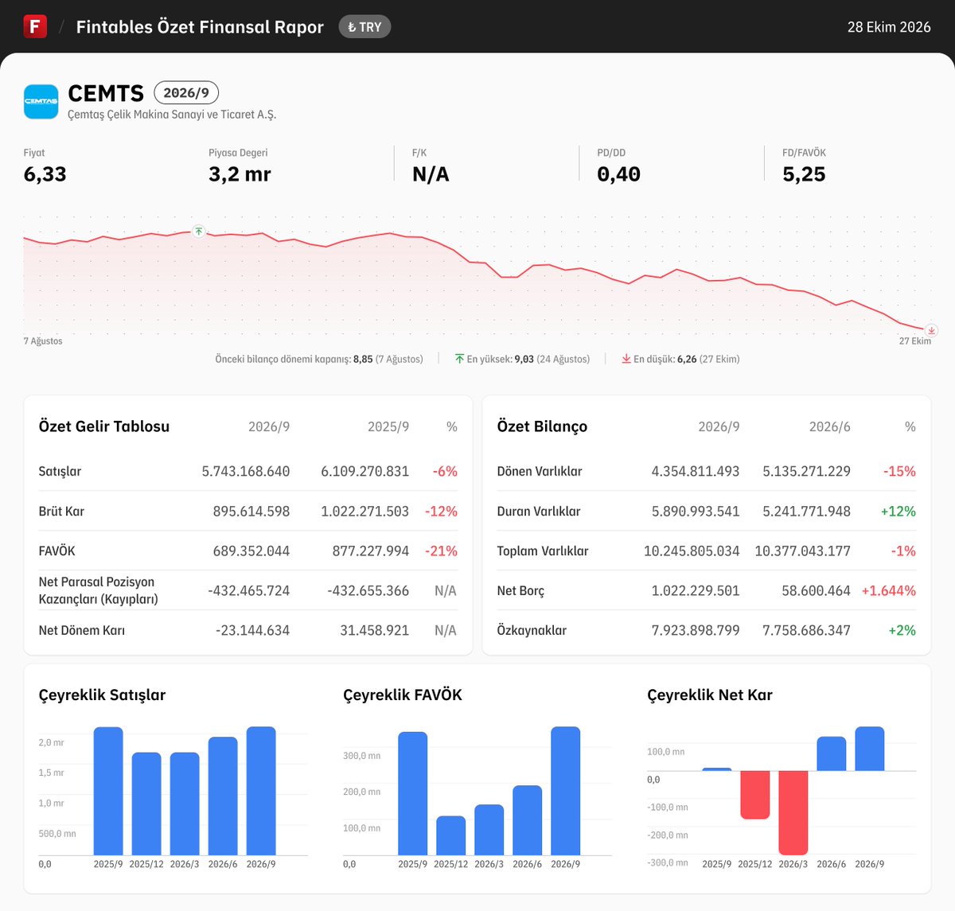
Task: Click the 2026/9 period badge
Action: point(186,93)
